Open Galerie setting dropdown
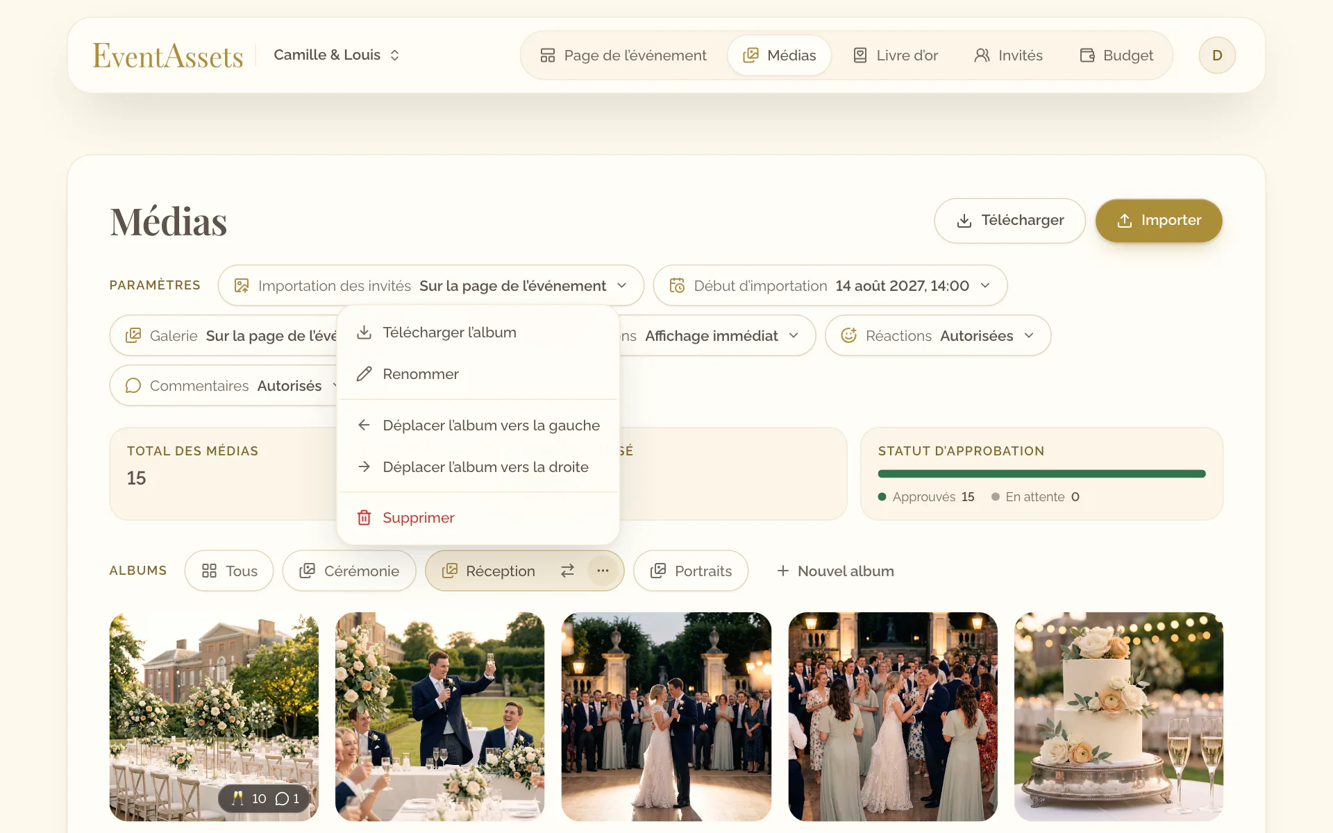 click(x=224, y=335)
